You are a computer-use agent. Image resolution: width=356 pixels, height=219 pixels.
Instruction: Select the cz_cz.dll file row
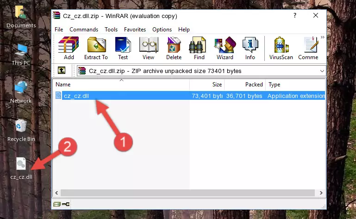pos(190,96)
